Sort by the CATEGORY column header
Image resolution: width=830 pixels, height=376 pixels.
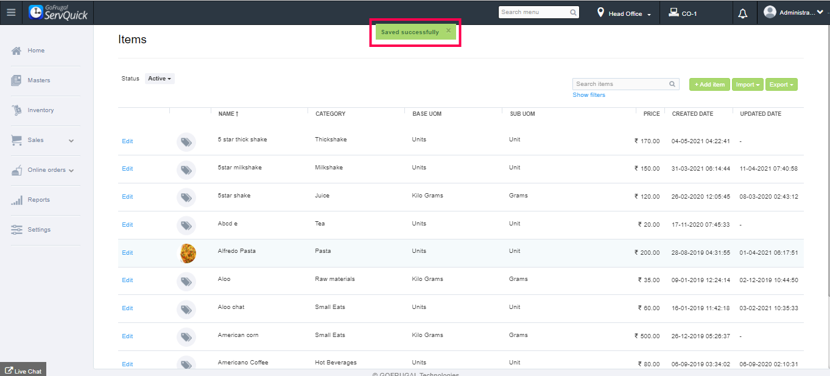(330, 114)
